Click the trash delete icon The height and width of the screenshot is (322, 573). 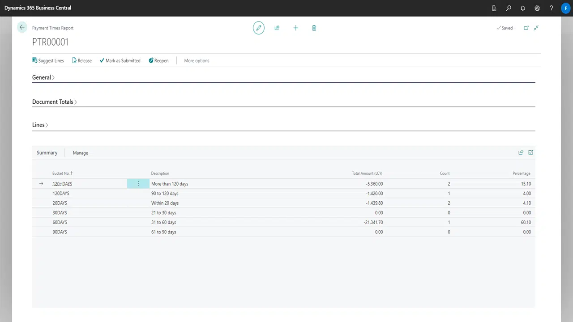pos(314,28)
